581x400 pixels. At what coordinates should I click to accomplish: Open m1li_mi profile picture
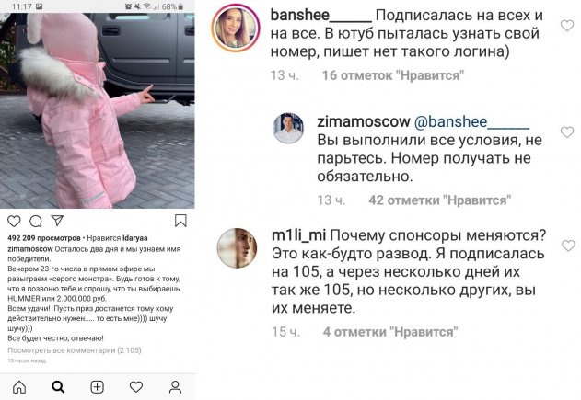[237, 247]
